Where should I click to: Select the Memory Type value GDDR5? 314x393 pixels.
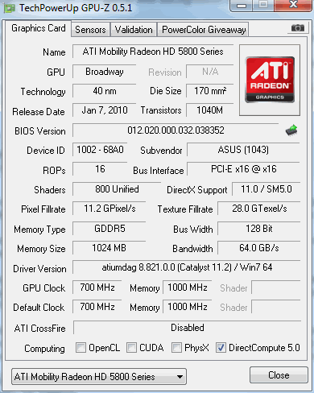(x=109, y=229)
